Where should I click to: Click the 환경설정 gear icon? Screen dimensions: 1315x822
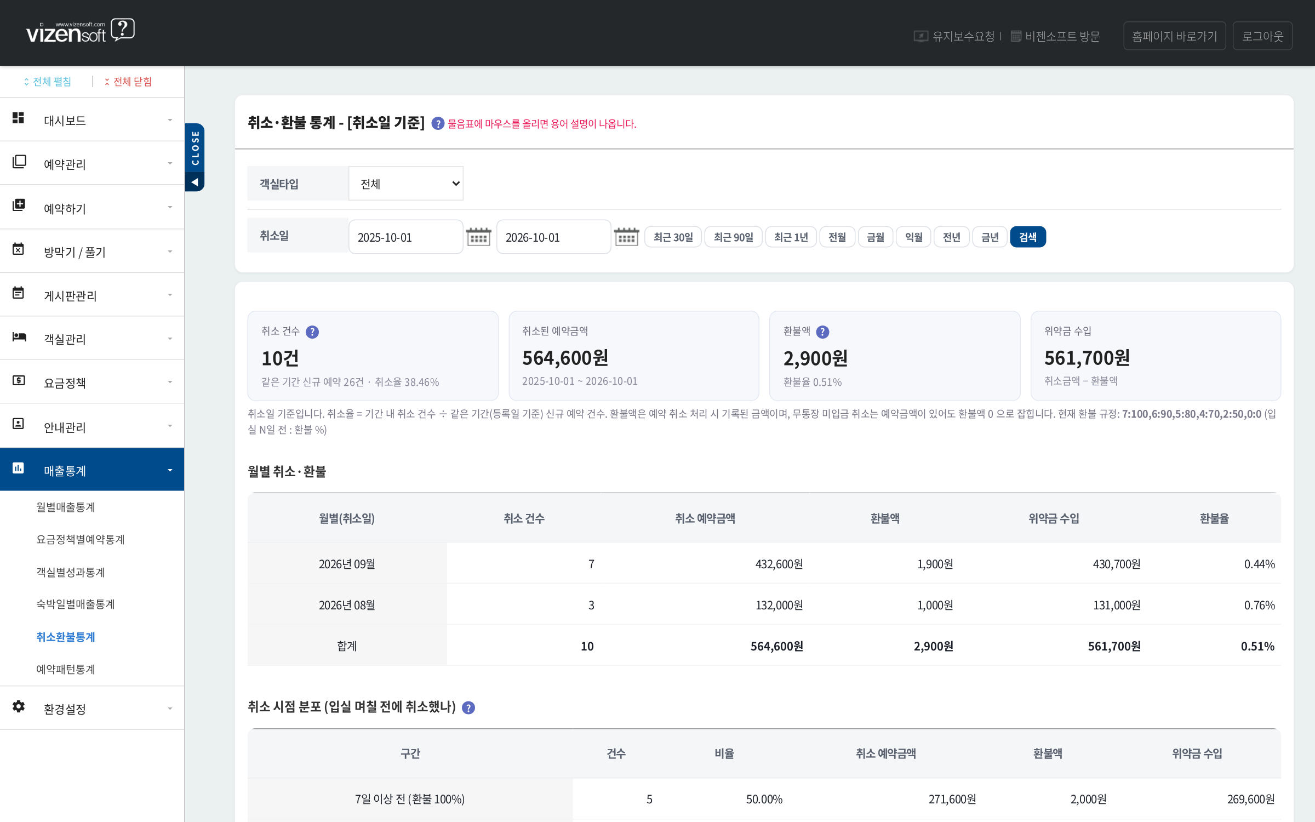coord(19,706)
